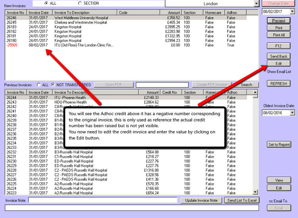Expand the 08/02/2017 date dropdown
The height and width of the screenshot is (218, 298).
click(292, 12)
